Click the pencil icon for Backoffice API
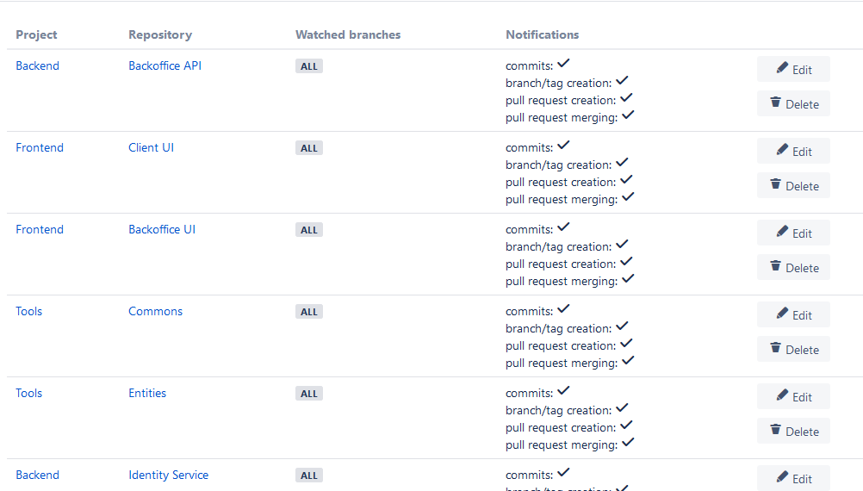The image size is (863, 491). point(782,68)
